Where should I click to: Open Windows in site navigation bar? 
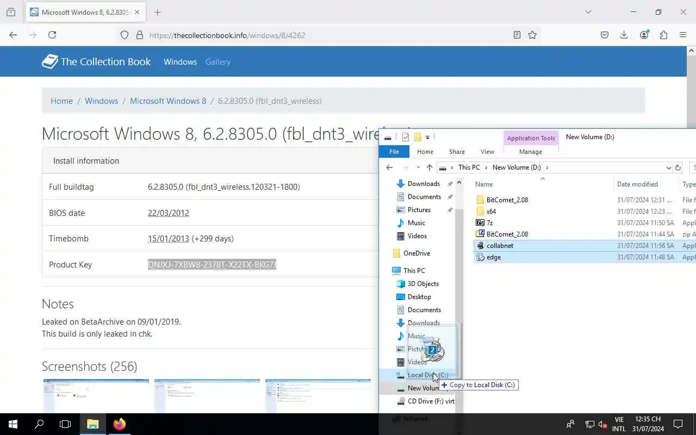click(x=180, y=62)
